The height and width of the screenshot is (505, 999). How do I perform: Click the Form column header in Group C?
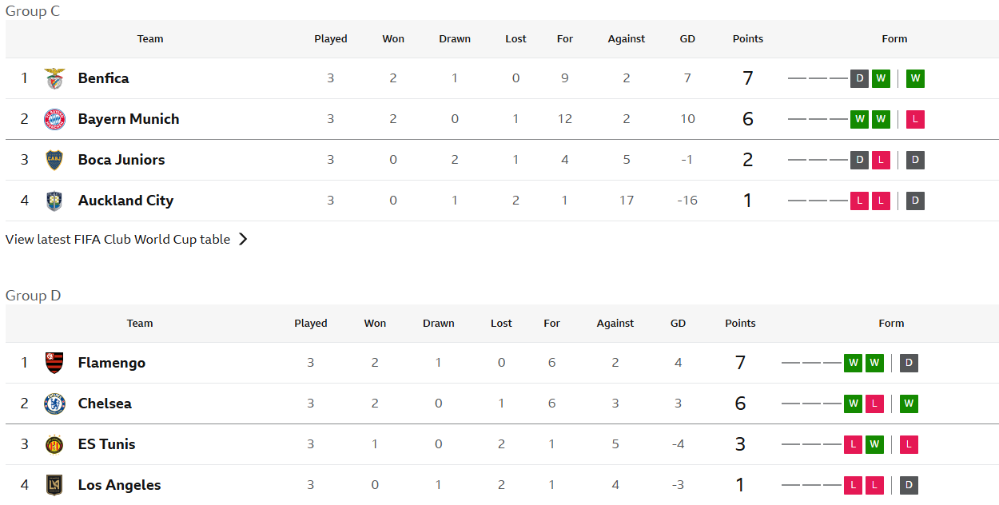pos(894,38)
